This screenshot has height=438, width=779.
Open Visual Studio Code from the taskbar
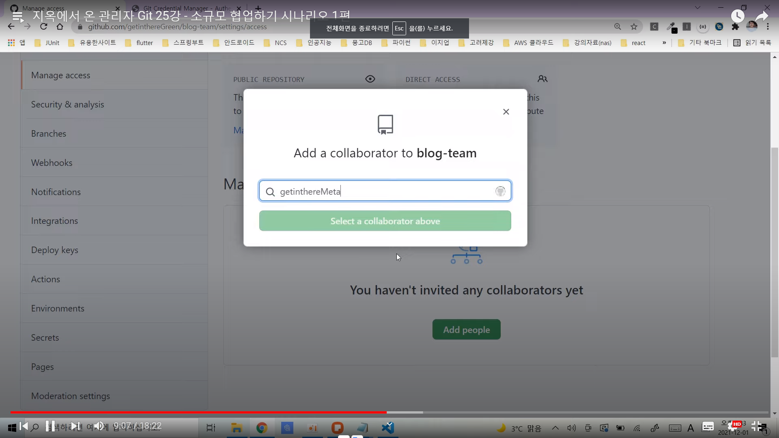click(x=388, y=428)
